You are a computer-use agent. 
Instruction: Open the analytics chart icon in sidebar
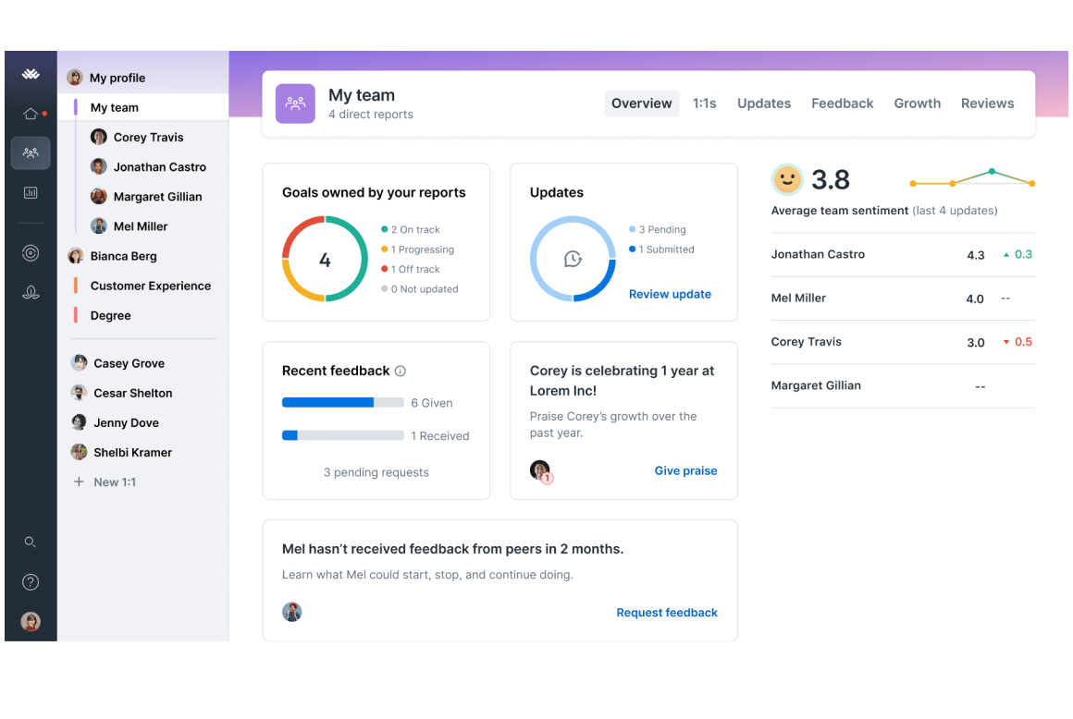click(x=31, y=193)
